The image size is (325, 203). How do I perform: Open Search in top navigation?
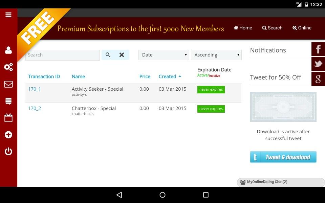coord(272,28)
